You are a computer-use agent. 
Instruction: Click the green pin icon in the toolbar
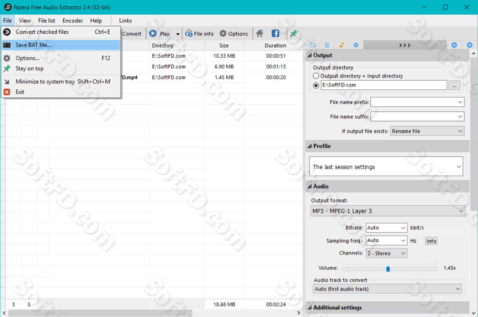click(294, 34)
